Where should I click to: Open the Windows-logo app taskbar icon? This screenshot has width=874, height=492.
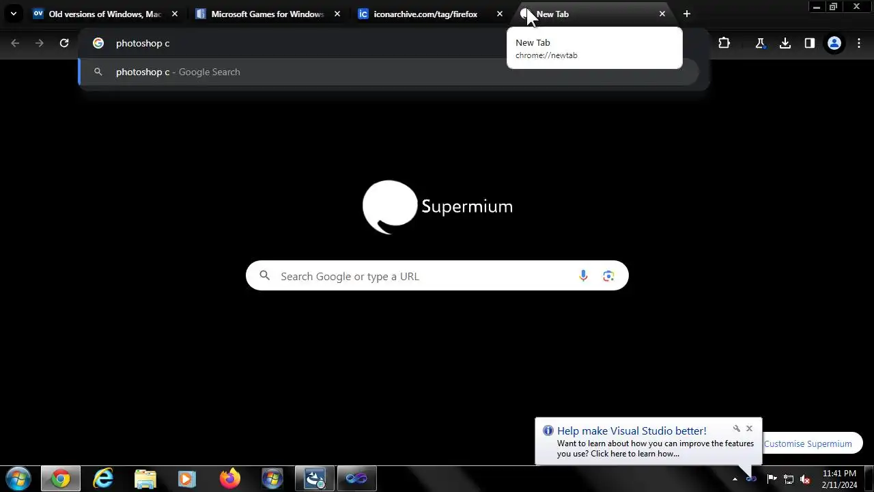(x=272, y=479)
